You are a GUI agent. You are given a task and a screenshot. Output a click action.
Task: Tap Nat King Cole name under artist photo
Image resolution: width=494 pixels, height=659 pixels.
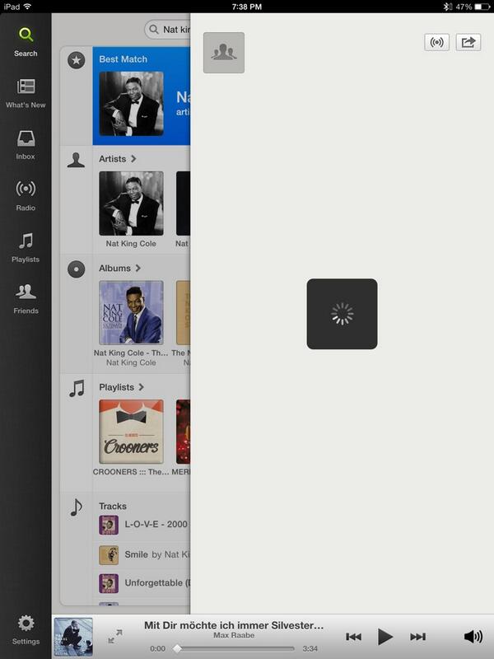coord(131,244)
